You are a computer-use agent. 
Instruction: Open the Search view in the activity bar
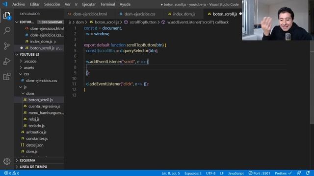pos(7,30)
